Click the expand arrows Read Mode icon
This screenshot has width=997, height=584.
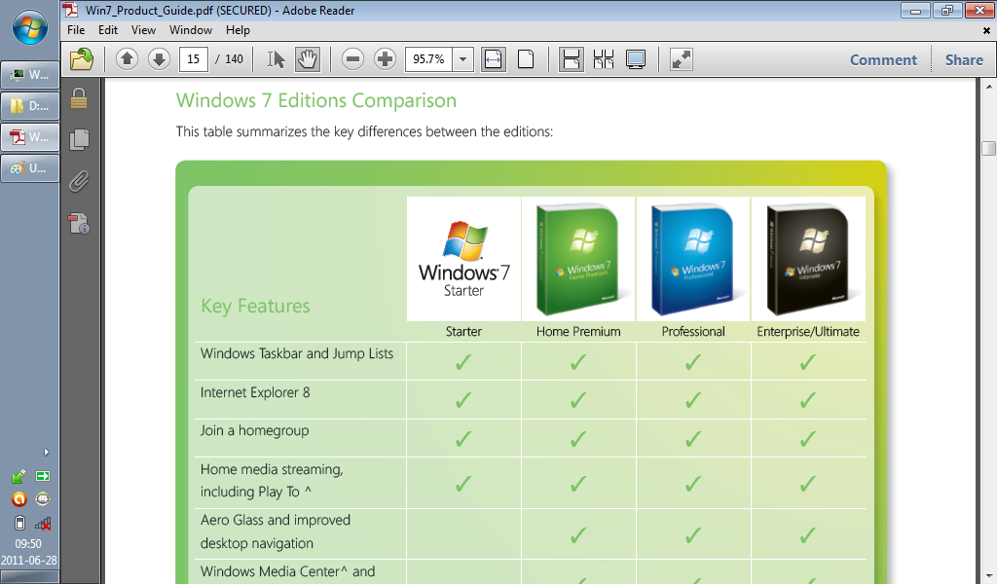[x=681, y=59]
